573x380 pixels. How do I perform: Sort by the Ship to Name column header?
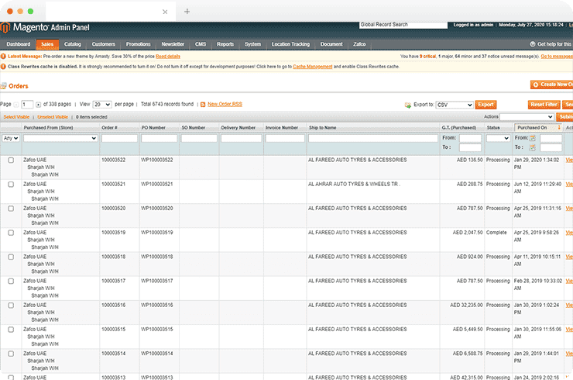coord(322,128)
